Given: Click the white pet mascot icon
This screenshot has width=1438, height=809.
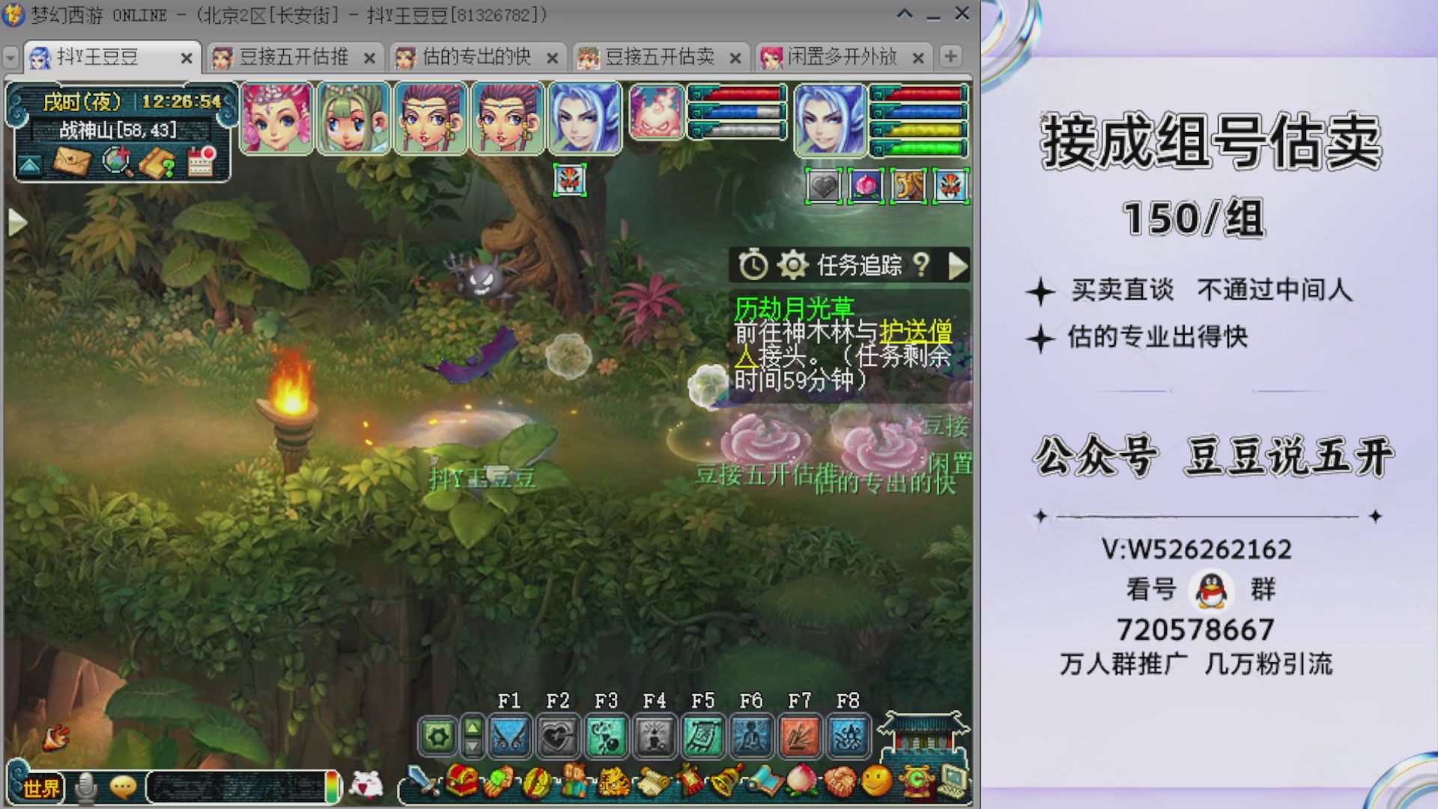Looking at the screenshot, I should (366, 785).
